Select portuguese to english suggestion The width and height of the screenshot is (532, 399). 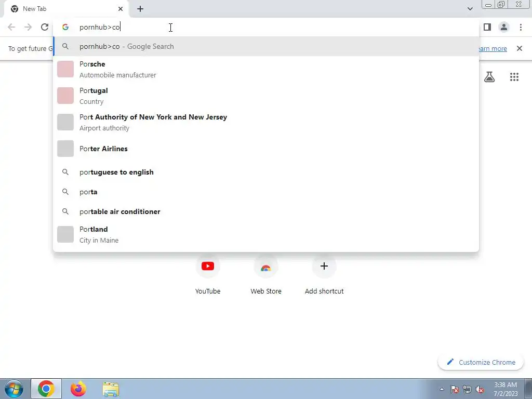266,172
